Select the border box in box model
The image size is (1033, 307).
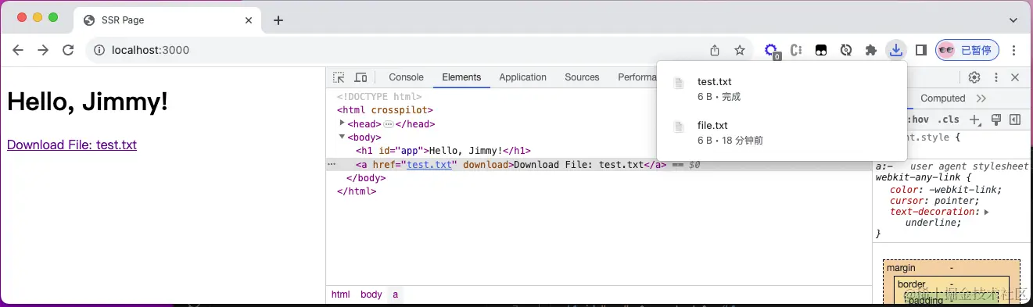point(912,284)
